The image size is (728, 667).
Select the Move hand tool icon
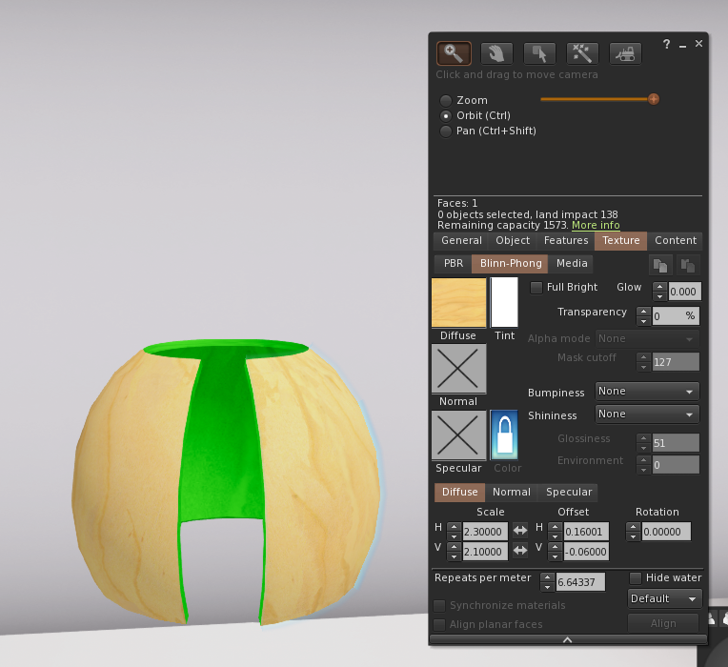[496, 53]
